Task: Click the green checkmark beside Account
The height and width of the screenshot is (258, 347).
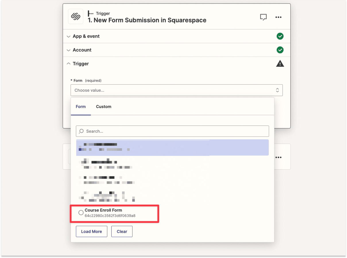Action: (280, 50)
